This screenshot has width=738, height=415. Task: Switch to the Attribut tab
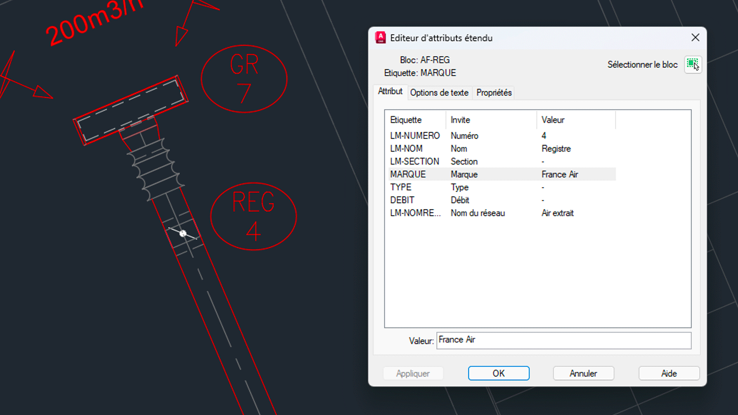(390, 91)
